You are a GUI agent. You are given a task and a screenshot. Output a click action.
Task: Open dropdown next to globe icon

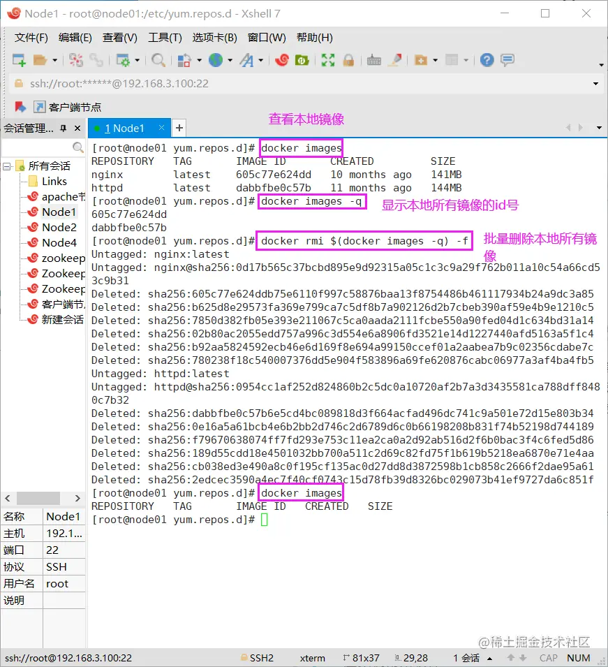tap(230, 60)
